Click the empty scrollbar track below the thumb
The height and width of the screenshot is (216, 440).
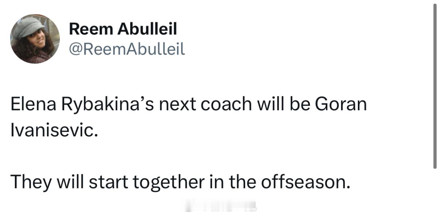435,192
